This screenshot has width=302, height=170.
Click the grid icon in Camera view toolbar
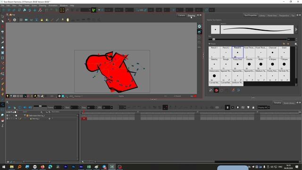point(21,20)
